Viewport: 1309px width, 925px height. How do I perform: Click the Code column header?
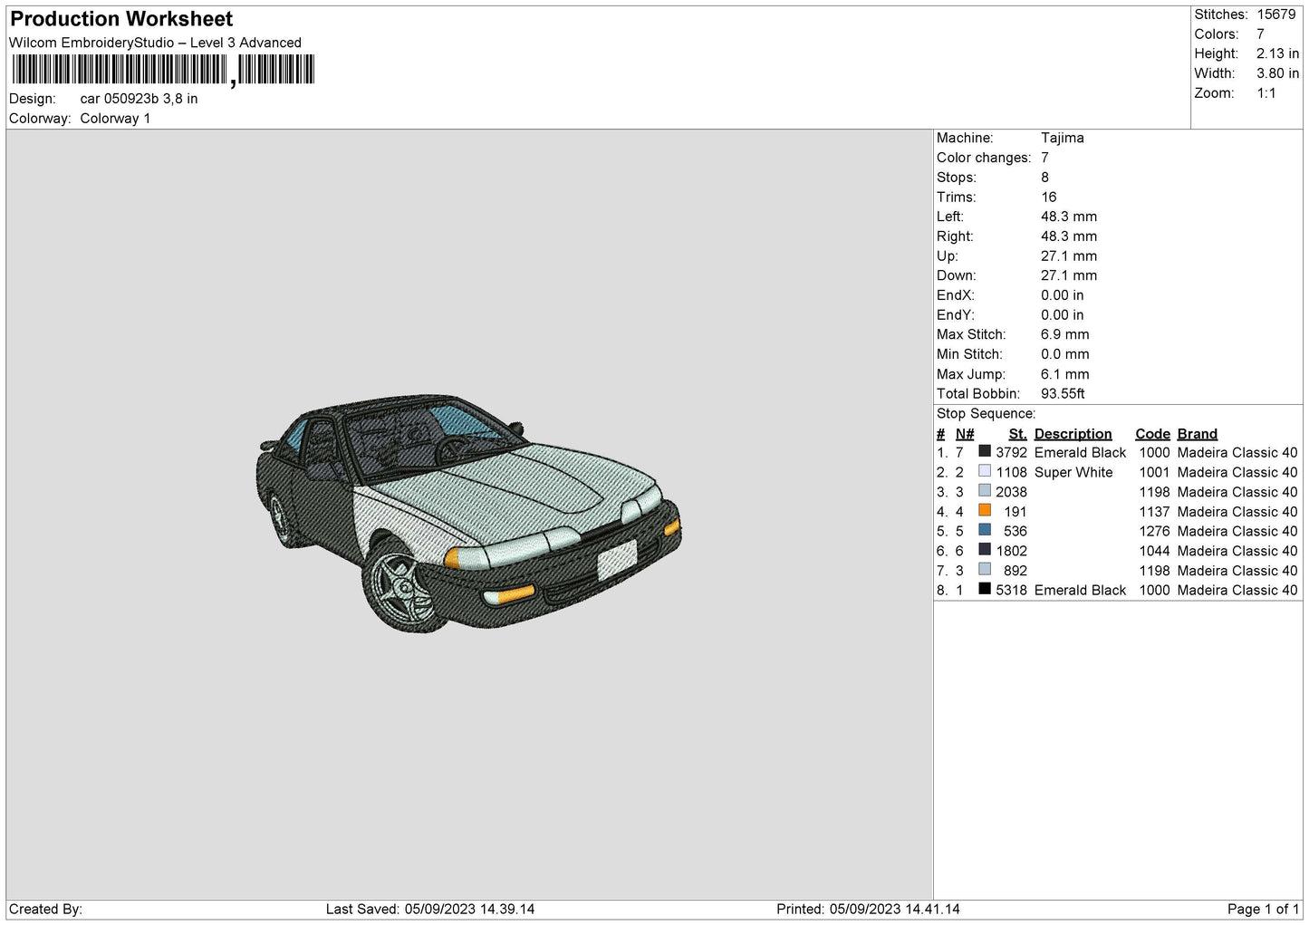(x=1152, y=434)
